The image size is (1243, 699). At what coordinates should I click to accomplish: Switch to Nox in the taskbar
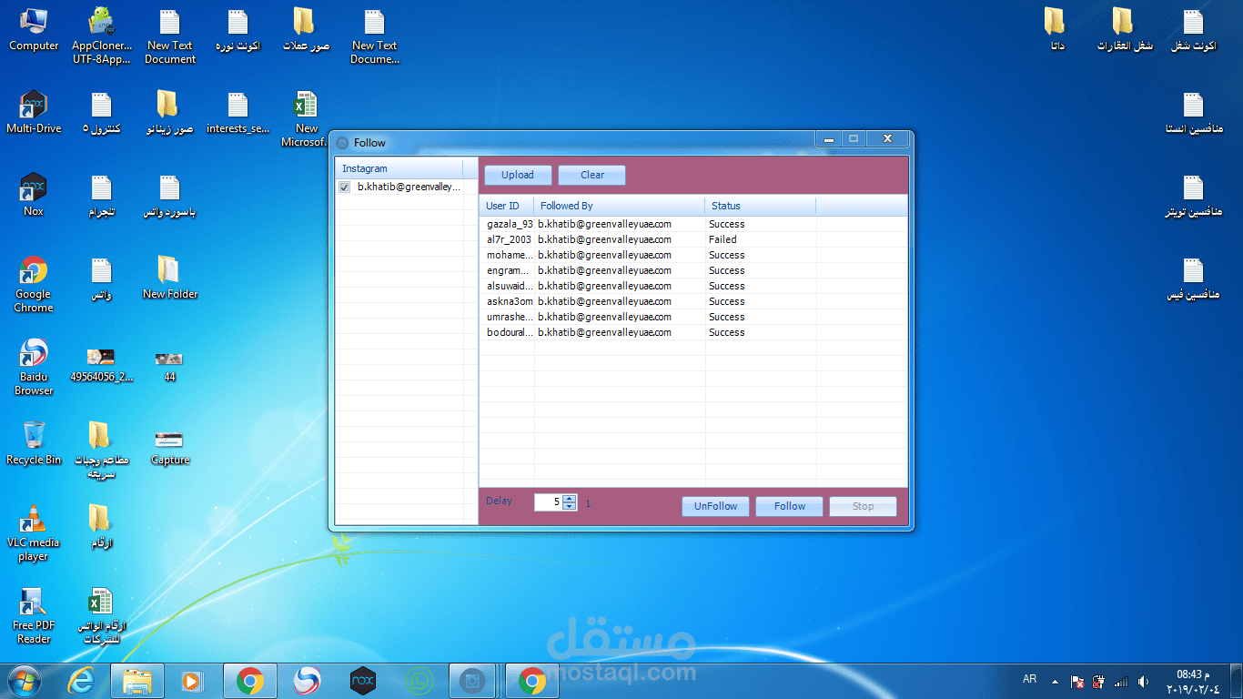click(x=363, y=681)
